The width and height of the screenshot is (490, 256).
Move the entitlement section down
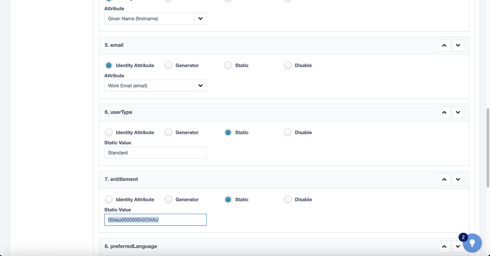(x=458, y=179)
